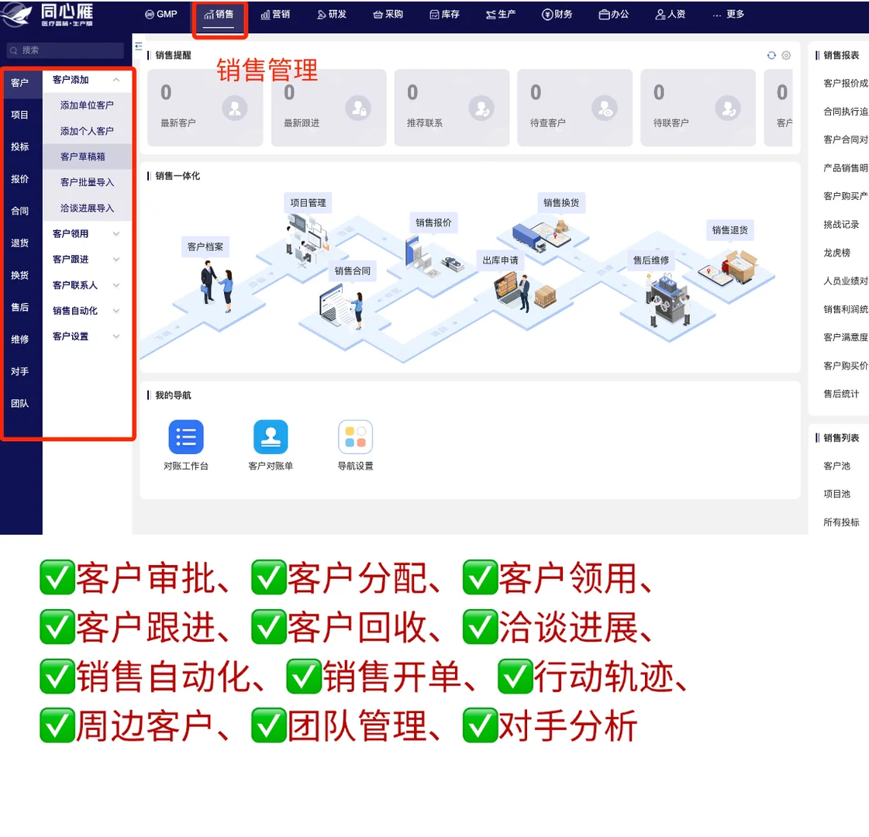Refresh 销售提醒 with the circular refresh icon

coord(771,55)
